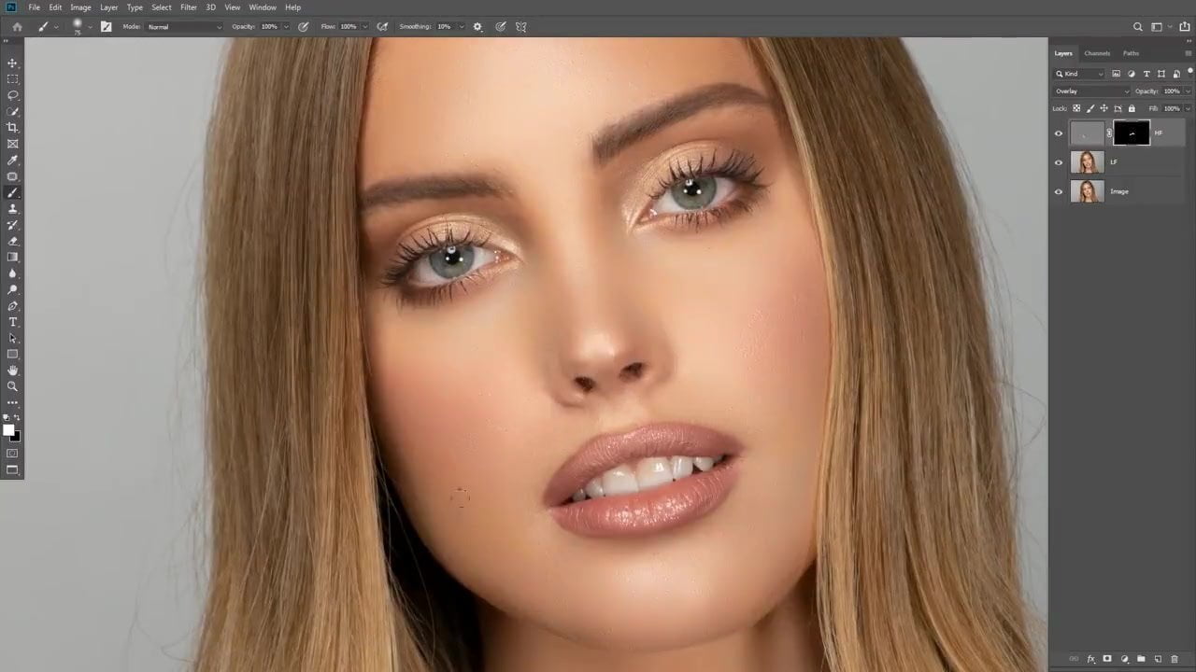Pick the Clone Stamp tool

coord(13,209)
